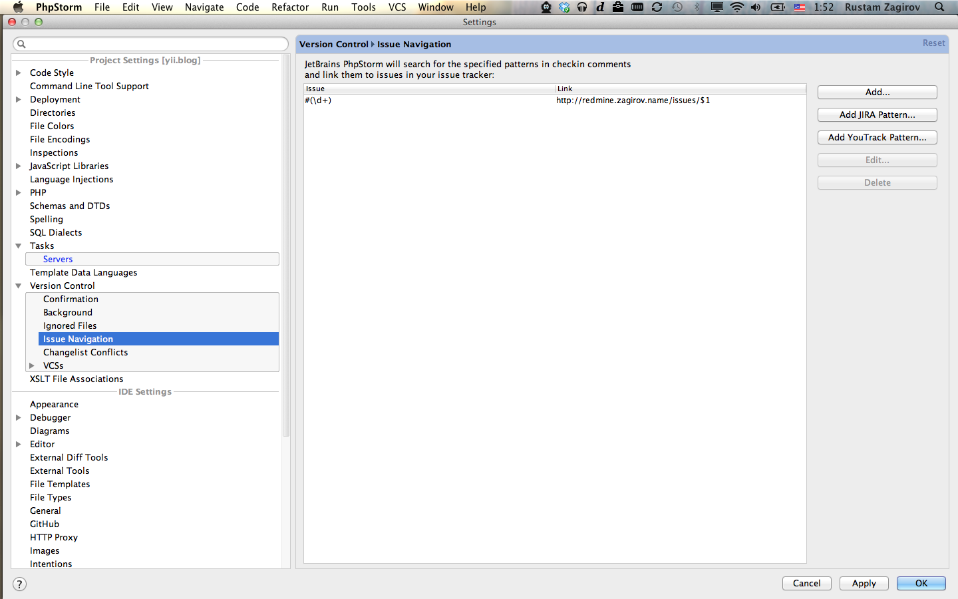
Task: Click the italic d menu bar icon
Action: [600, 7]
